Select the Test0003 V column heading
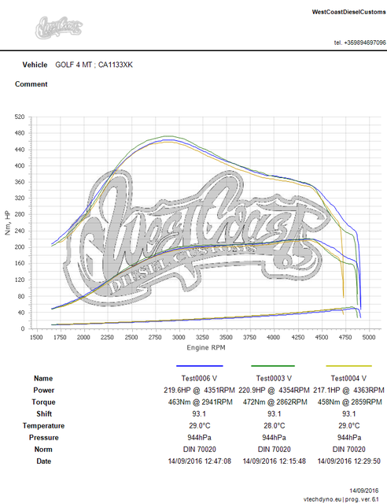Image resolution: width=387 pixels, height=504 pixels. pyautogui.click(x=274, y=378)
